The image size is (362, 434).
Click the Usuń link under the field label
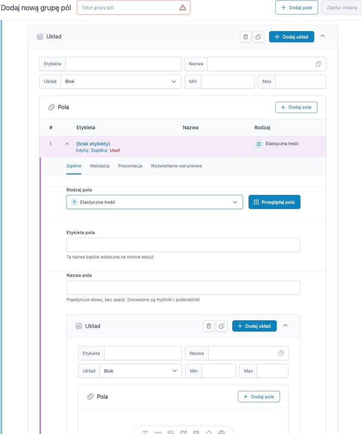(115, 151)
